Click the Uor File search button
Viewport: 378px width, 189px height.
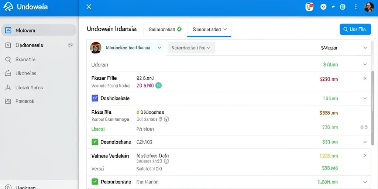pos(355,29)
